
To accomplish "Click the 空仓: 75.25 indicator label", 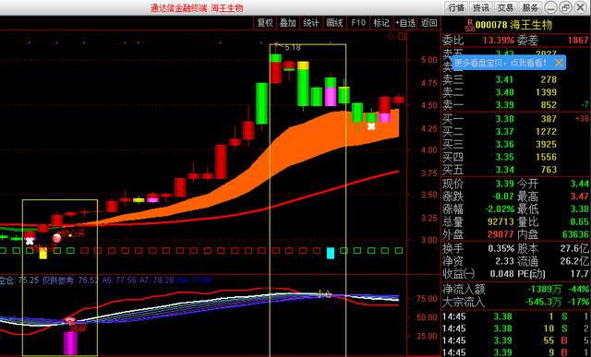I will 19,280.
